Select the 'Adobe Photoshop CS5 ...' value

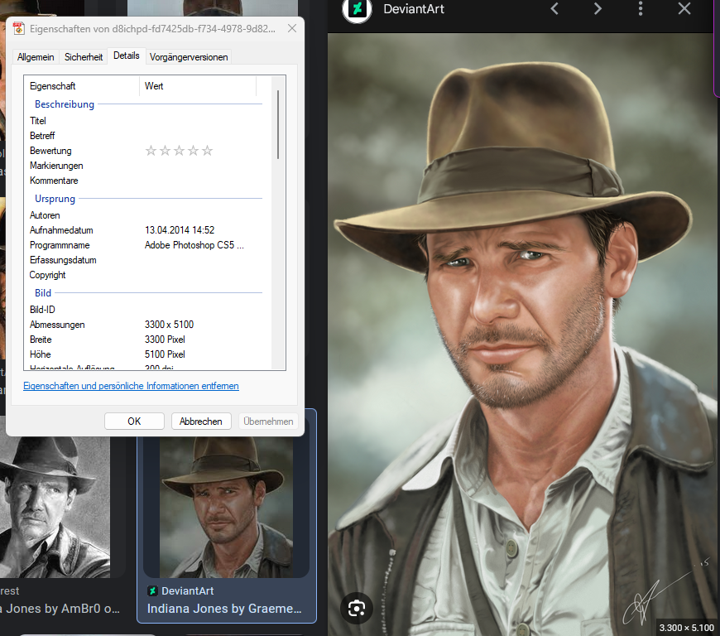pyautogui.click(x=194, y=245)
